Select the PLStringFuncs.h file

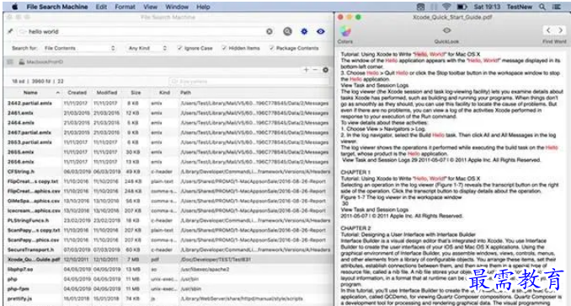point(28,220)
